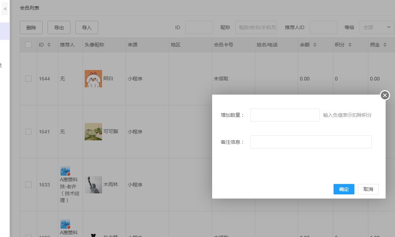
Task: Click nickname 可可脂 in the table
Action: coord(111,131)
